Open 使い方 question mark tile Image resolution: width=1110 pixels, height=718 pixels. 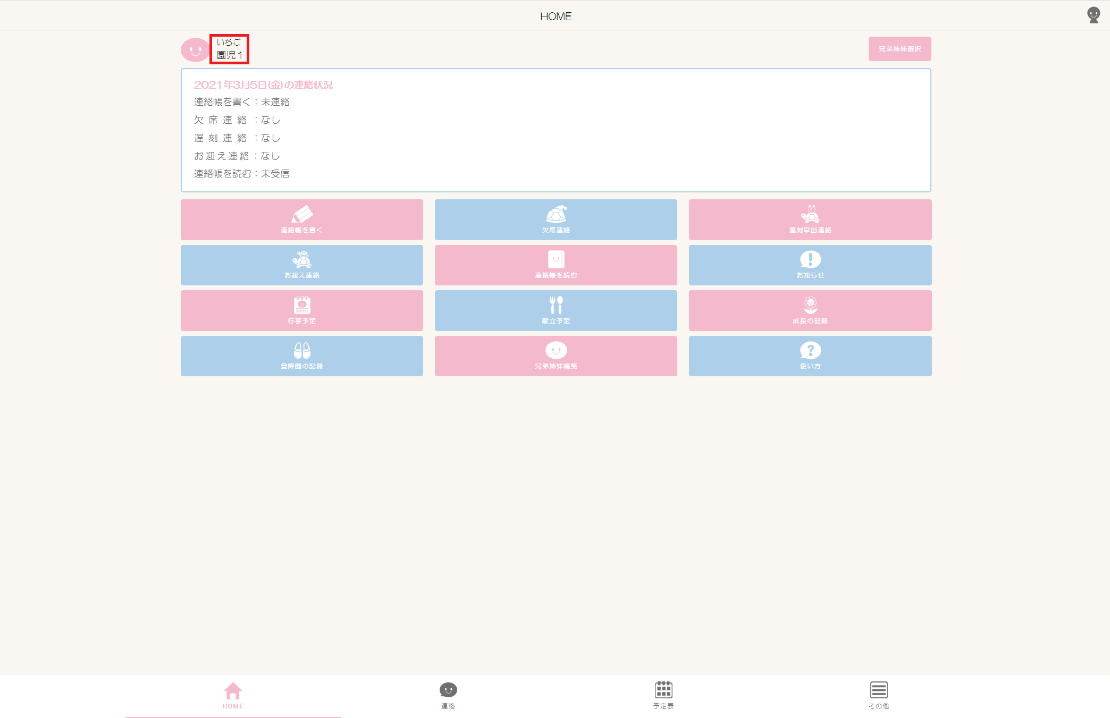(x=810, y=356)
